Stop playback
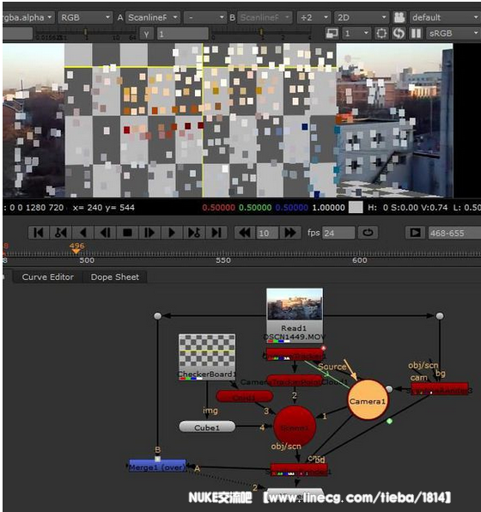Image resolution: width=481 pixels, height=512 pixels. 127,233
